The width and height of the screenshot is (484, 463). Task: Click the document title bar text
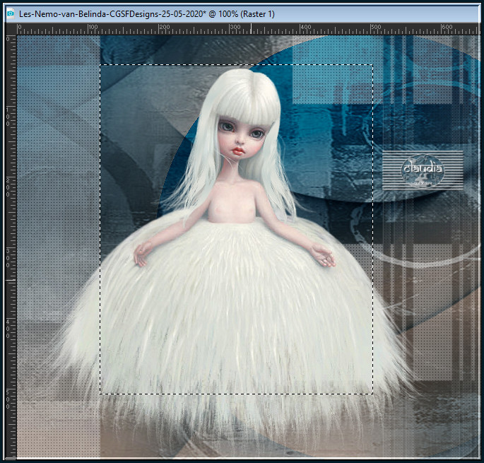pos(147,14)
